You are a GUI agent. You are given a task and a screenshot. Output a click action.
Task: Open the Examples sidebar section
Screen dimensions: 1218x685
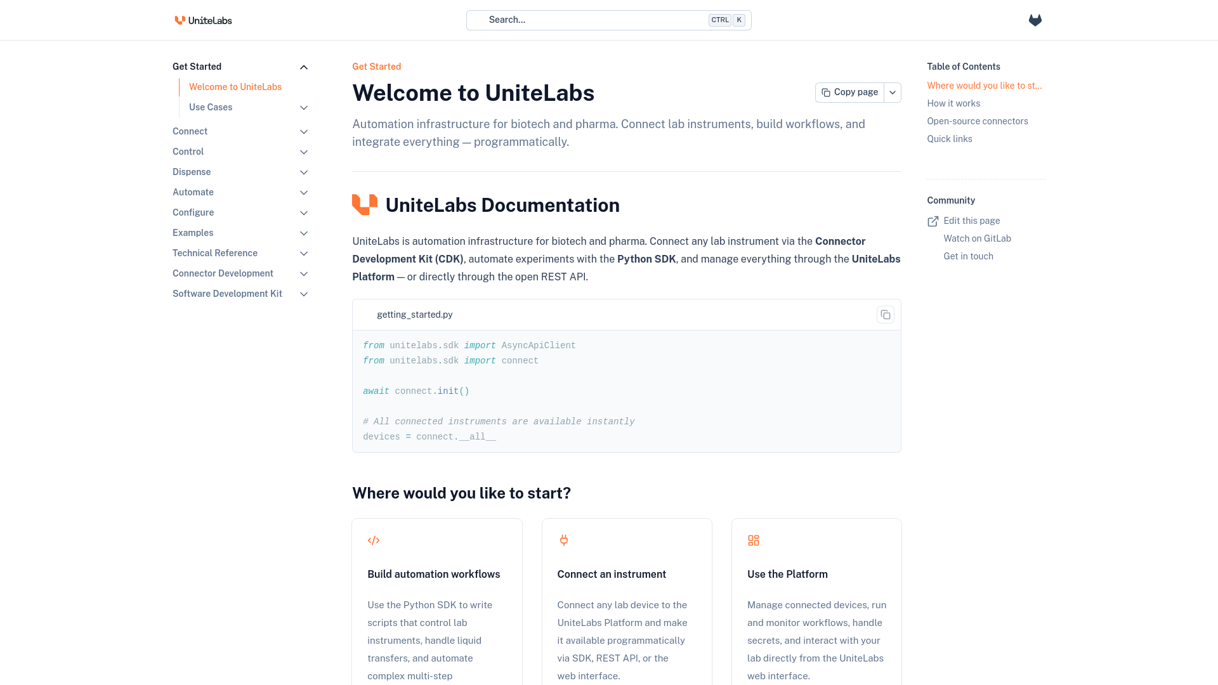coord(193,233)
